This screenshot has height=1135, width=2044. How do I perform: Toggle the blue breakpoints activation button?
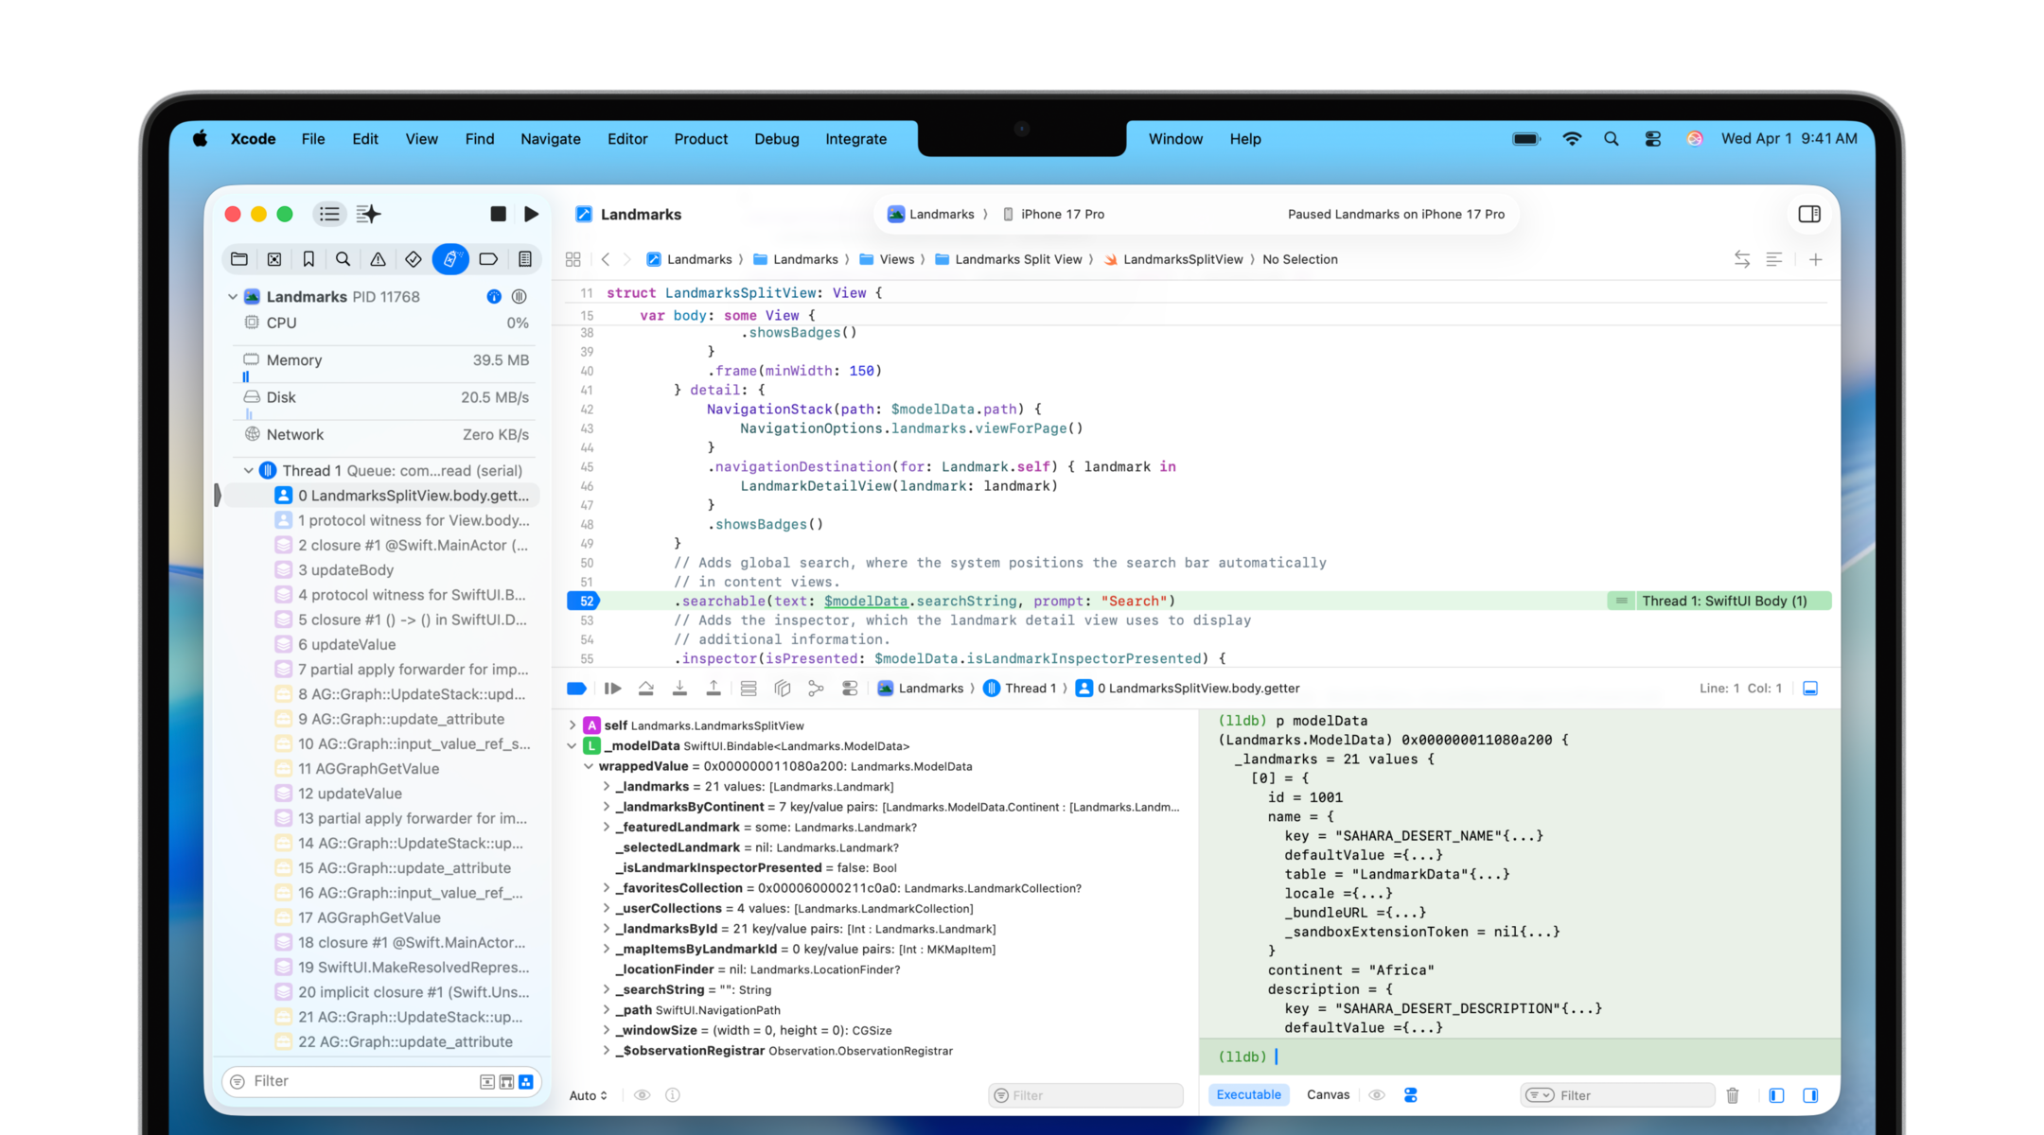[576, 689]
